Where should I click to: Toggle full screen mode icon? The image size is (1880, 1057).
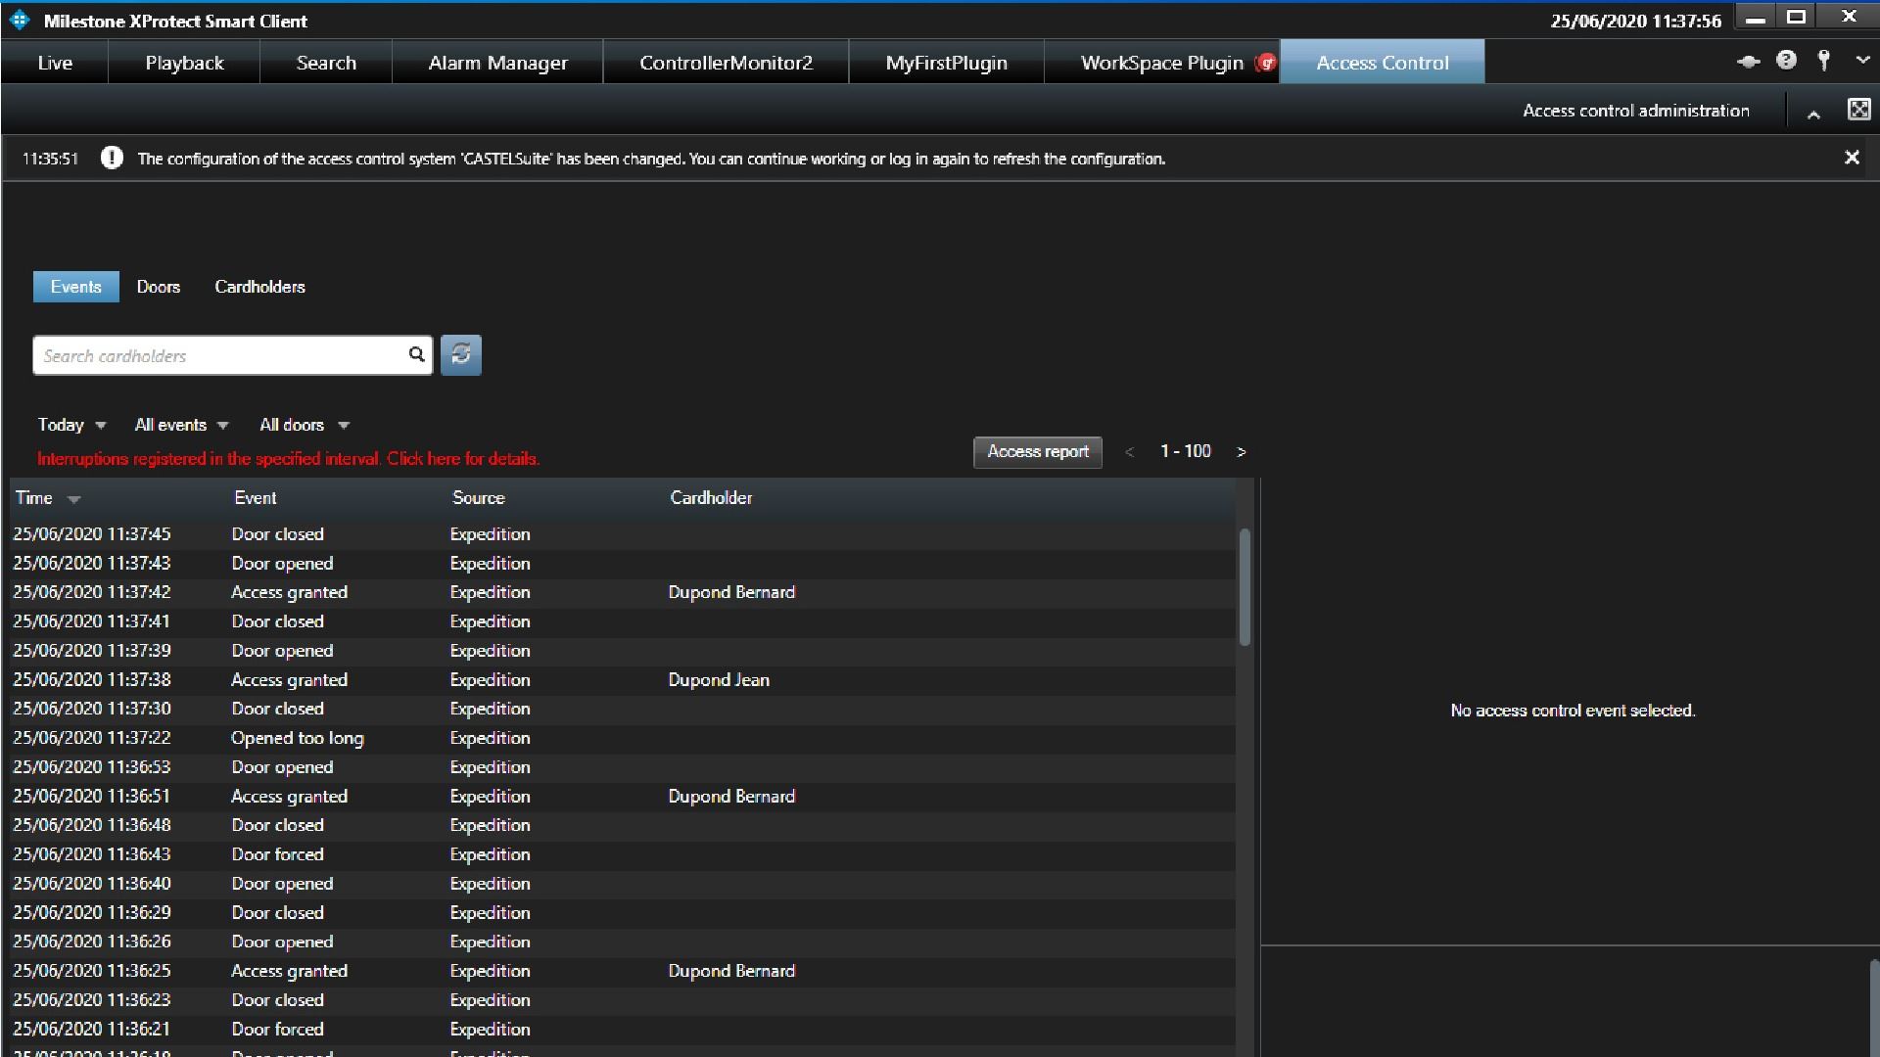tap(1858, 109)
